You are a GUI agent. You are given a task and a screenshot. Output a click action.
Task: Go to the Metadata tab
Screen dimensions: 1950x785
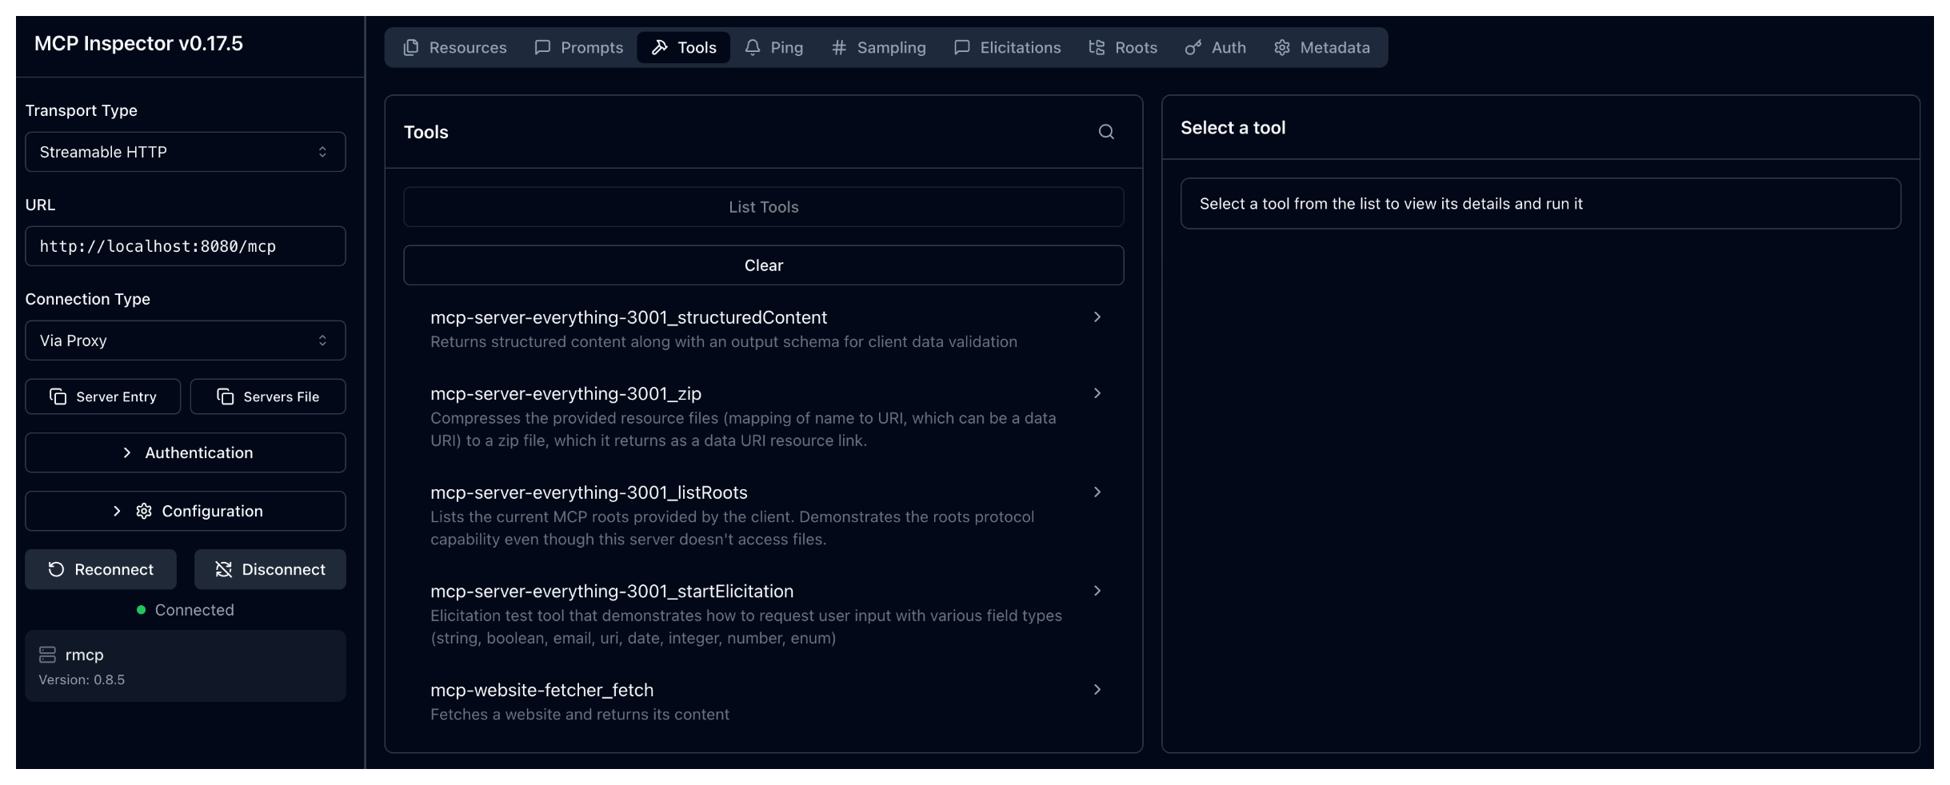(1321, 48)
